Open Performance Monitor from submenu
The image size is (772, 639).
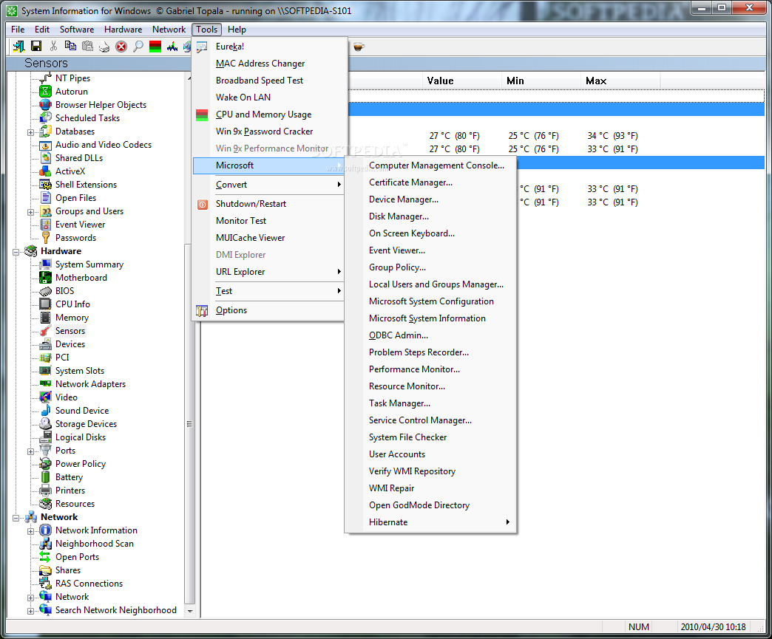click(430, 369)
